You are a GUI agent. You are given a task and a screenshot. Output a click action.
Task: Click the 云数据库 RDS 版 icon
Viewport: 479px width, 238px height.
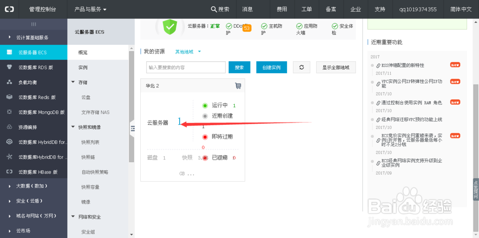coord(9,67)
